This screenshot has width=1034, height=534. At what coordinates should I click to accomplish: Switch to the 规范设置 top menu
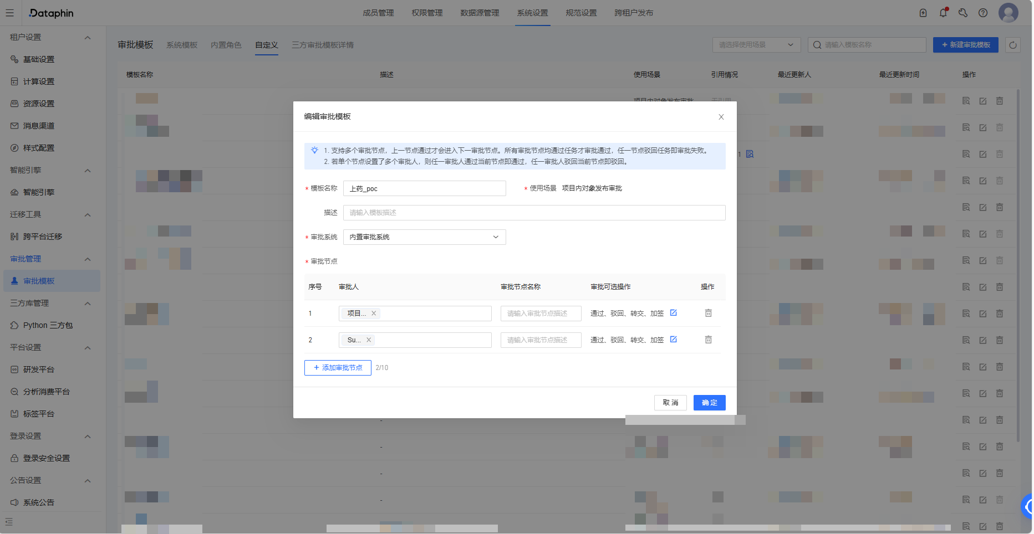tap(581, 13)
